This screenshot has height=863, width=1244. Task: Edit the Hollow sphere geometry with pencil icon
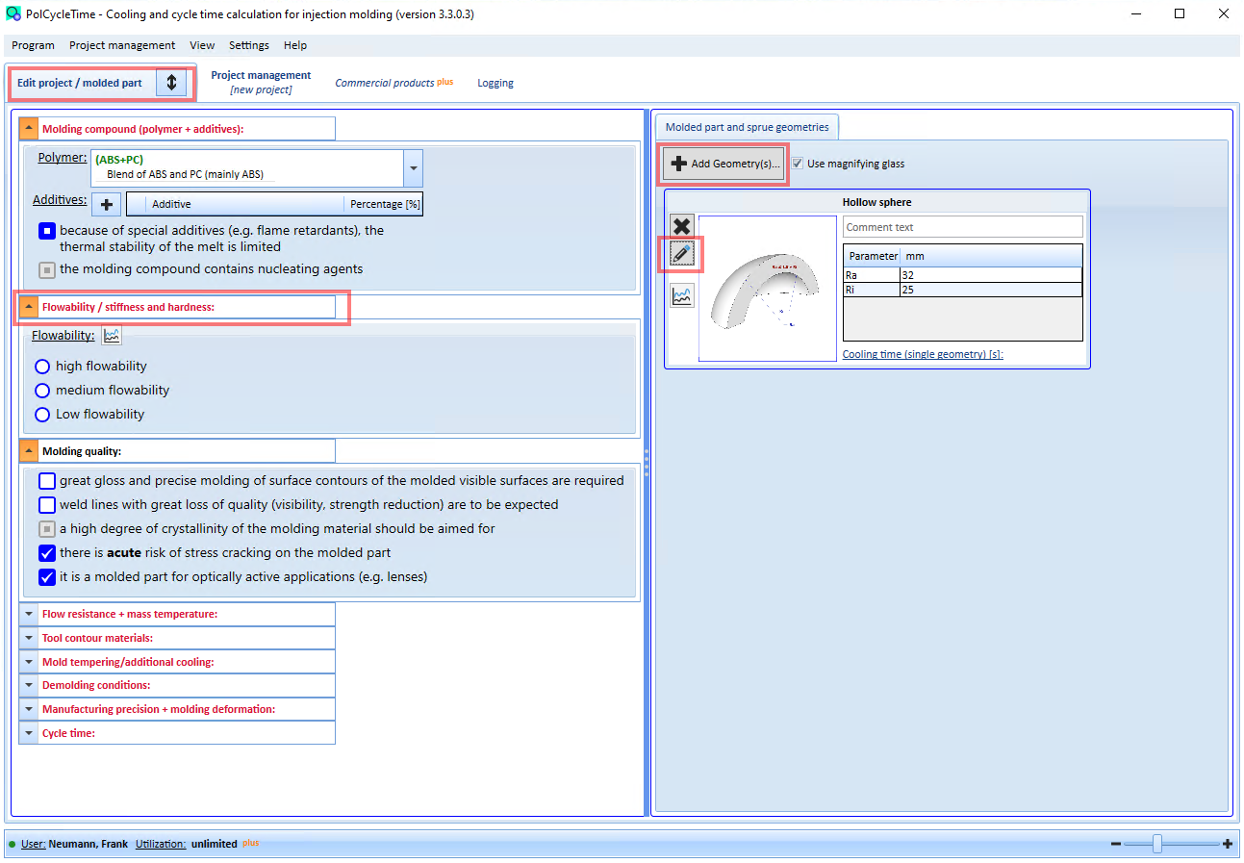pyautogui.click(x=681, y=254)
